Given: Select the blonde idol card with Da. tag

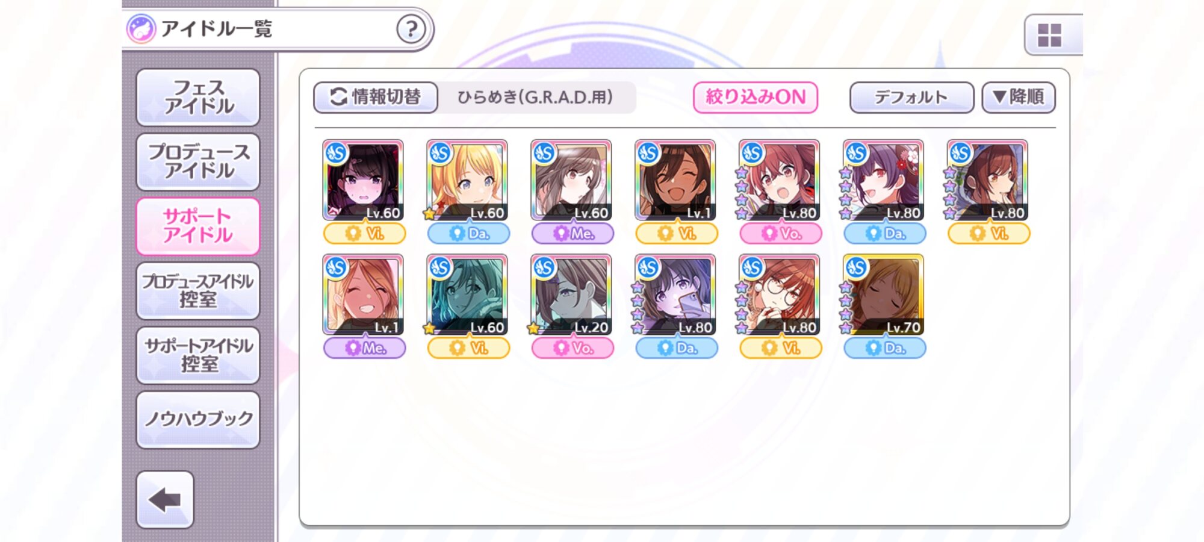Looking at the screenshot, I should coord(467,180).
